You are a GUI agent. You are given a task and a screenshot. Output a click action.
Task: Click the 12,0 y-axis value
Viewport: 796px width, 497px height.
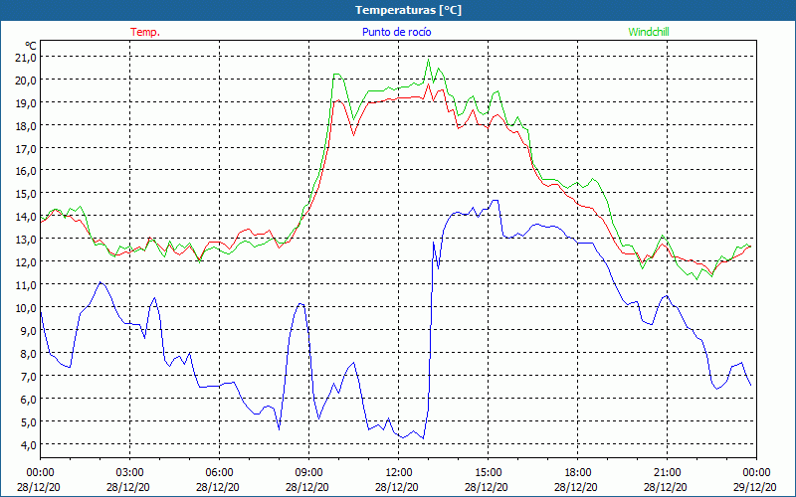[x=26, y=261]
